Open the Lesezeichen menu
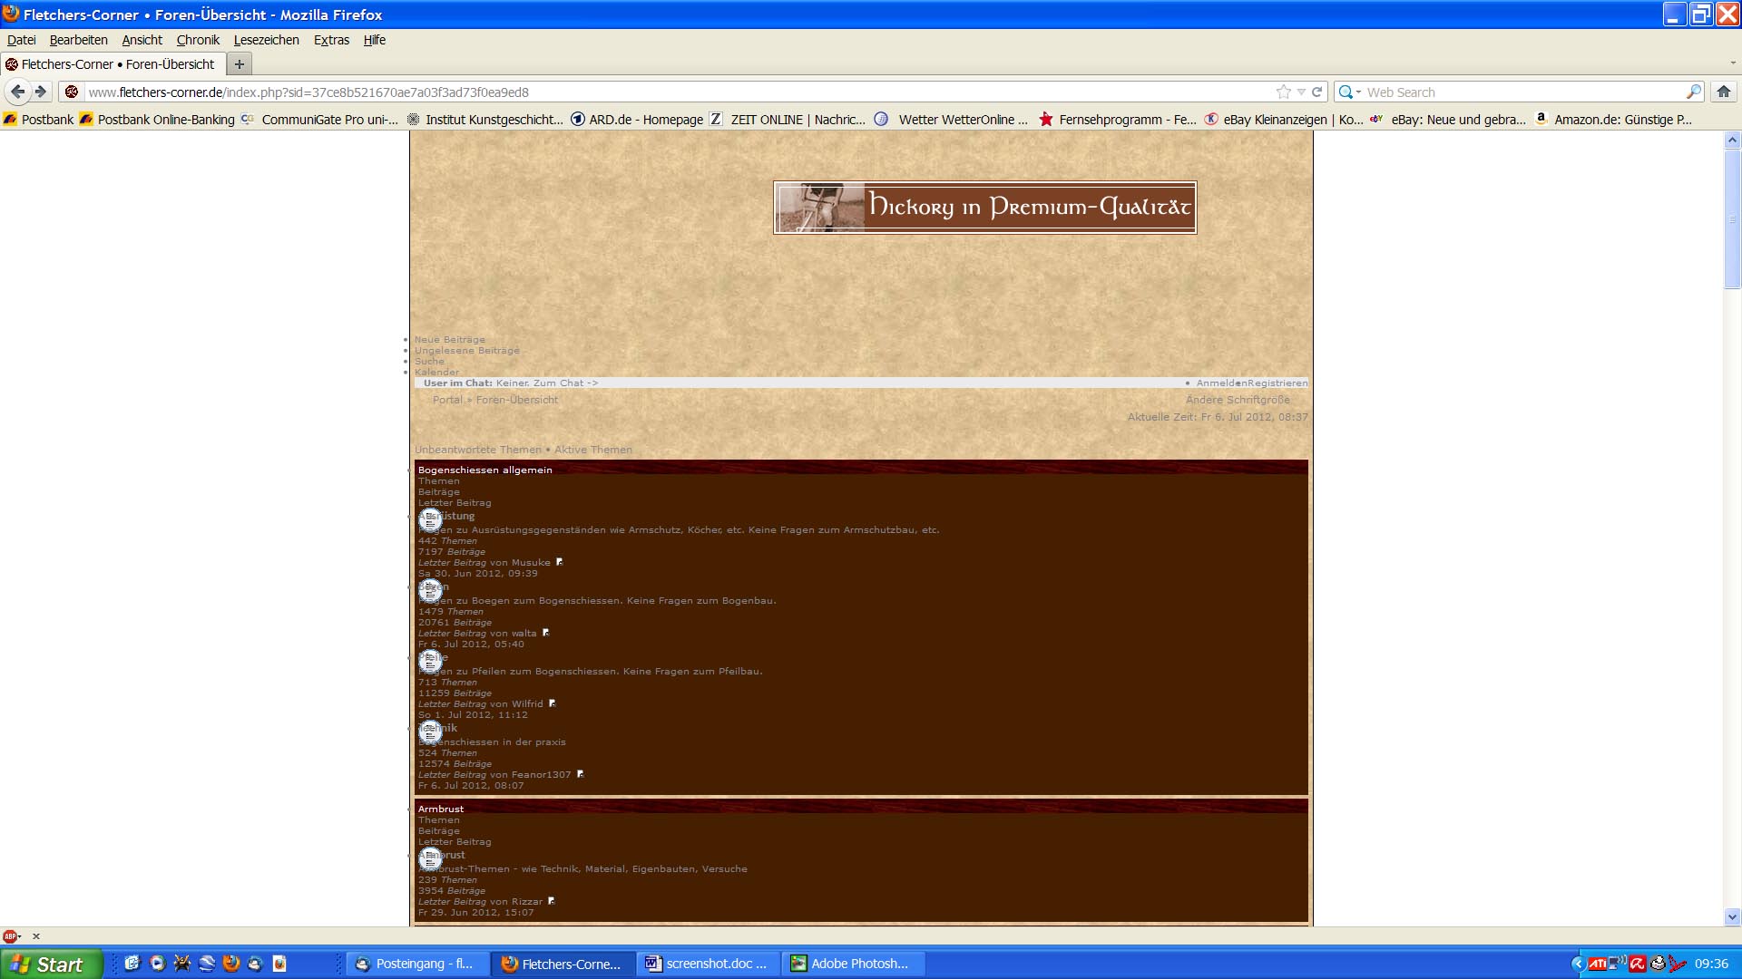Image resolution: width=1742 pixels, height=979 pixels. click(x=266, y=40)
